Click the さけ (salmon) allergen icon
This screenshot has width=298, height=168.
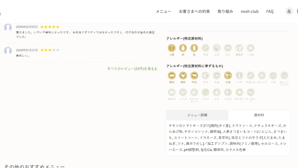click(x=205, y=75)
